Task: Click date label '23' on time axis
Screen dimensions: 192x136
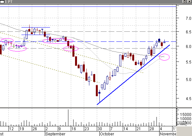Action: tap(87, 129)
